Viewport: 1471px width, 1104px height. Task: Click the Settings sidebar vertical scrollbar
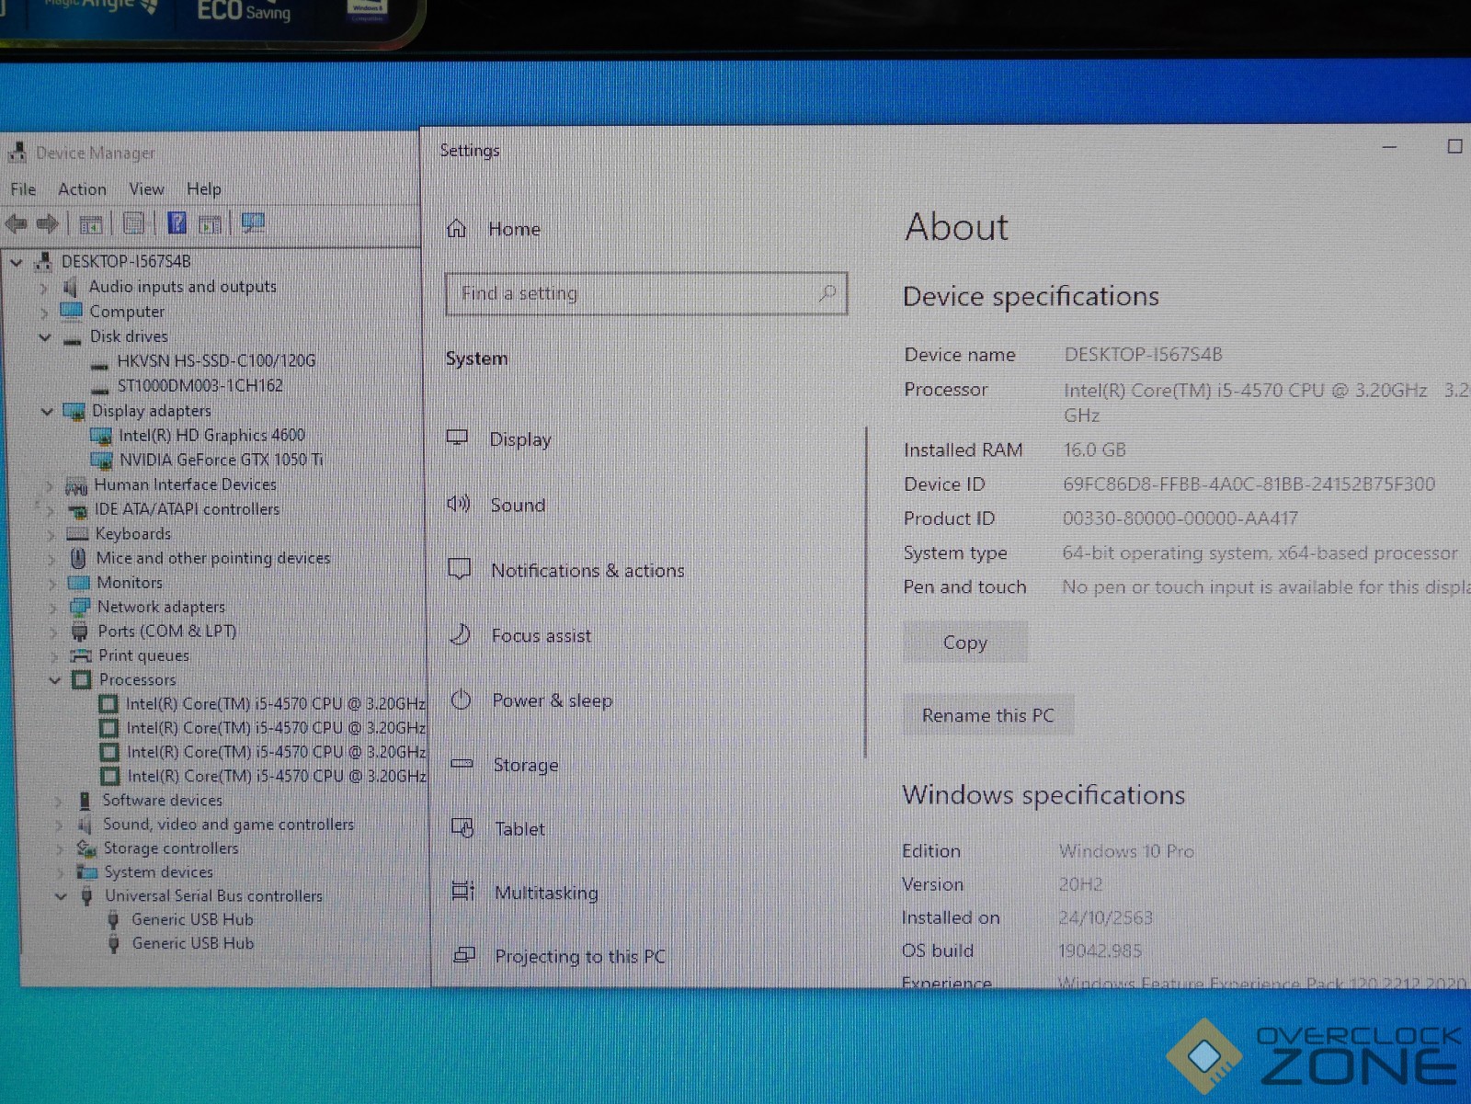coord(865,588)
